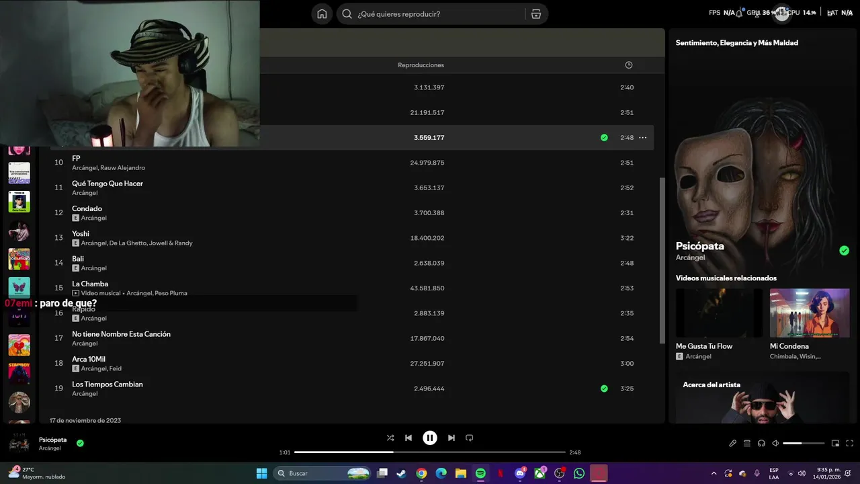Open the ESP LAA keyboard language switcher
This screenshot has width=860, height=484.
coord(774,473)
